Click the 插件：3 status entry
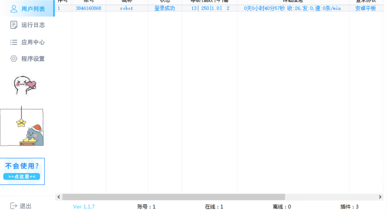Viewport: 387px width, 214px height. 349,207
